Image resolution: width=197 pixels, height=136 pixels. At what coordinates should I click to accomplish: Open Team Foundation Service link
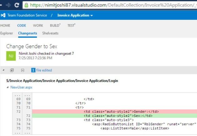(27, 15)
